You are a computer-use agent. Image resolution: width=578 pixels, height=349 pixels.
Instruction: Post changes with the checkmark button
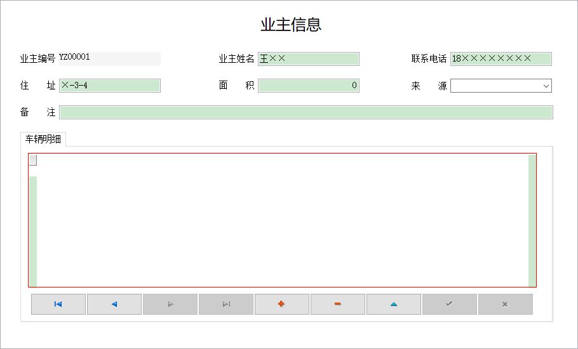tap(450, 304)
